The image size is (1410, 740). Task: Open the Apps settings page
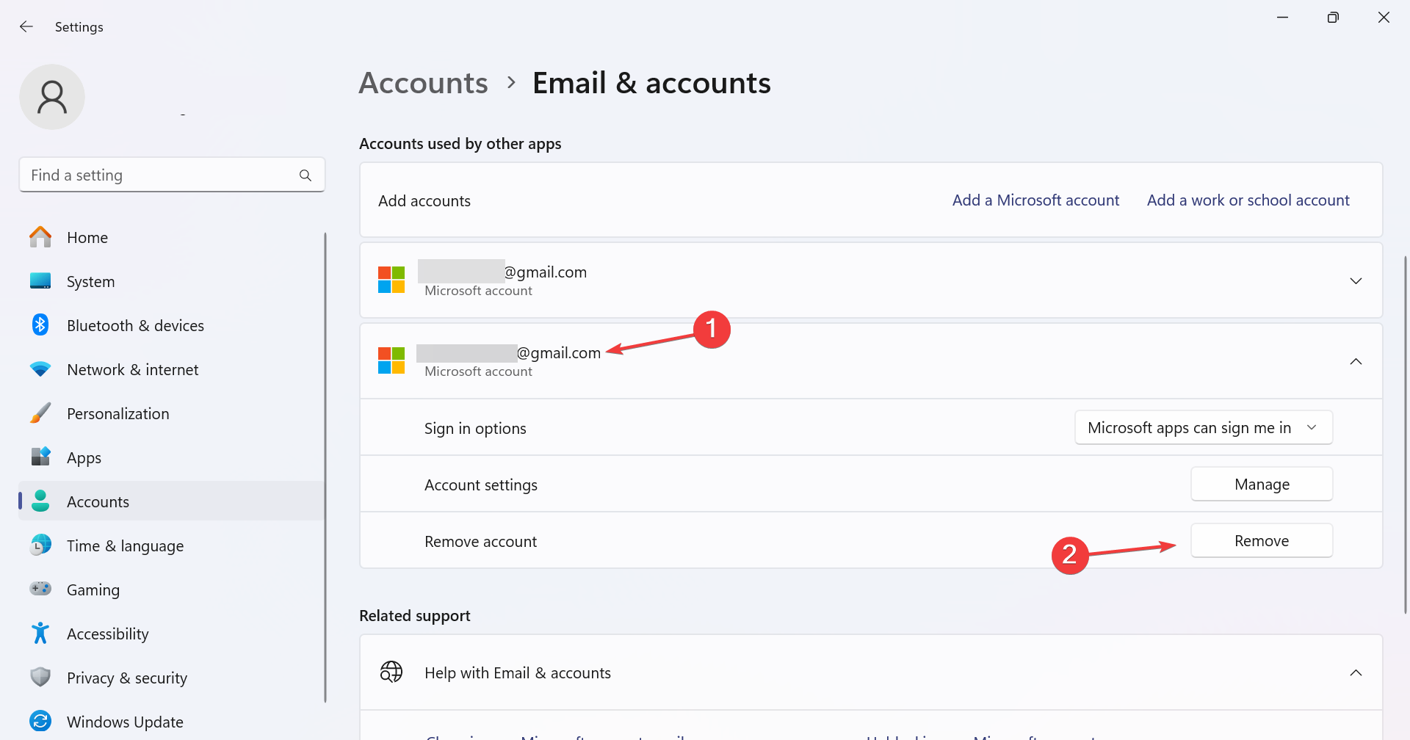[x=83, y=457]
